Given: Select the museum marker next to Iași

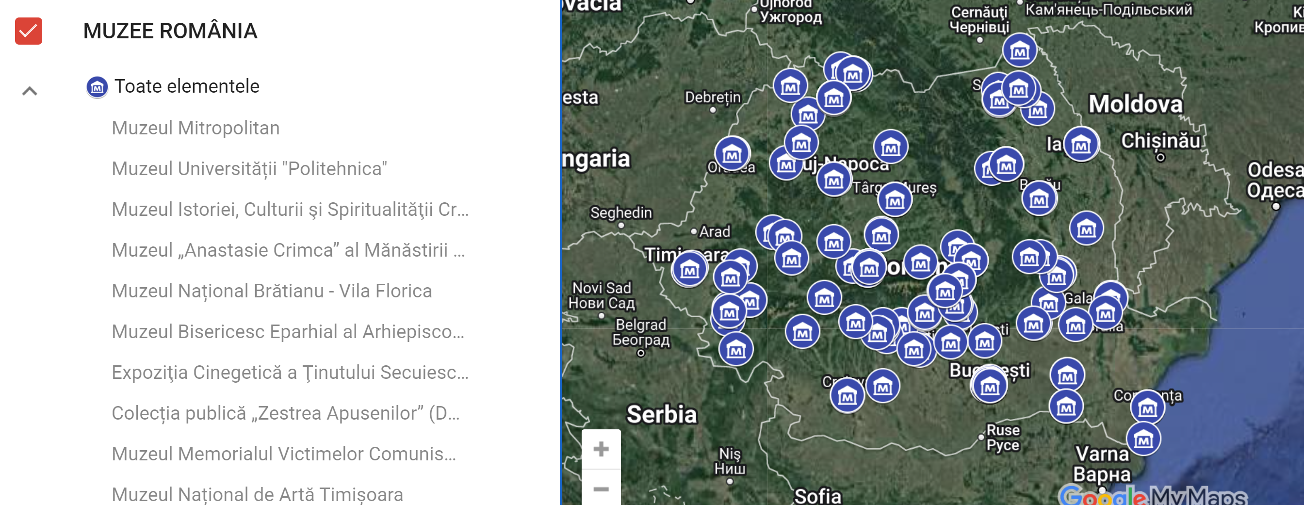Looking at the screenshot, I should point(1081,144).
